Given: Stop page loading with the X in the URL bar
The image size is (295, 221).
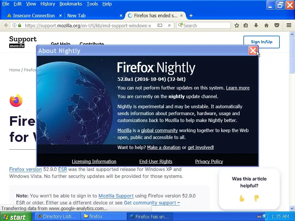Looking at the screenshot, I should tap(169, 25).
